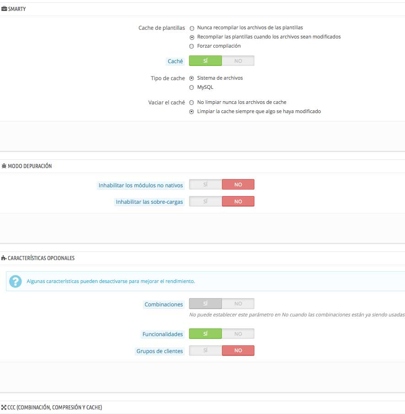Click the Smarty briefcase icon
This screenshot has height=414, width=405.
tap(4, 9)
